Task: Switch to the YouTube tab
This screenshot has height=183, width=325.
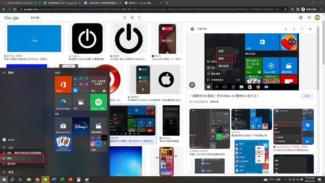Action: coord(21,3)
